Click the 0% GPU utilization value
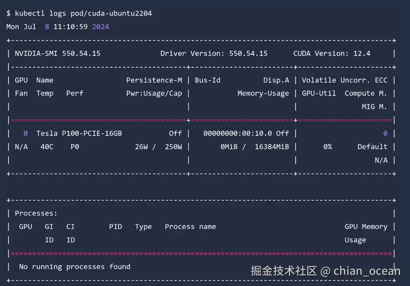 click(x=327, y=147)
